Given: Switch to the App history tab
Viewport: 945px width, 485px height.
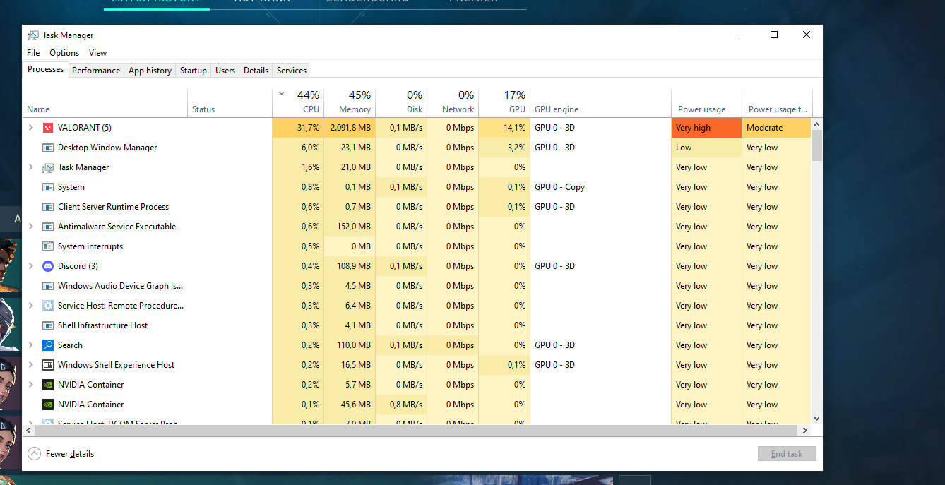Looking at the screenshot, I should (x=150, y=71).
